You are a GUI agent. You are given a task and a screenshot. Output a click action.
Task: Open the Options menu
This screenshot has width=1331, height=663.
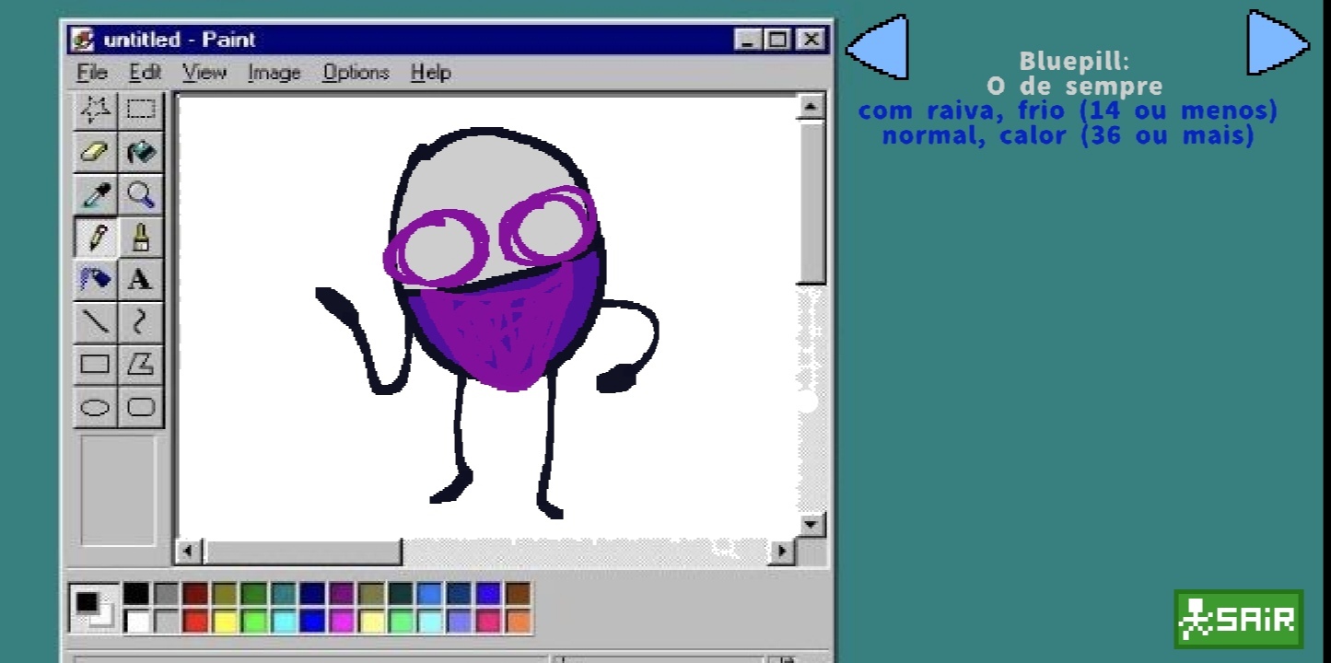click(x=356, y=73)
